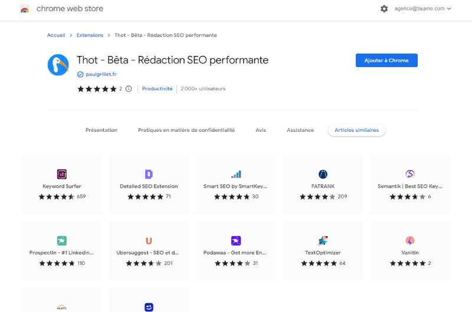Screen dimensions: 472x312
Task: Click the VanitIn title text
Action: click(x=409, y=253)
